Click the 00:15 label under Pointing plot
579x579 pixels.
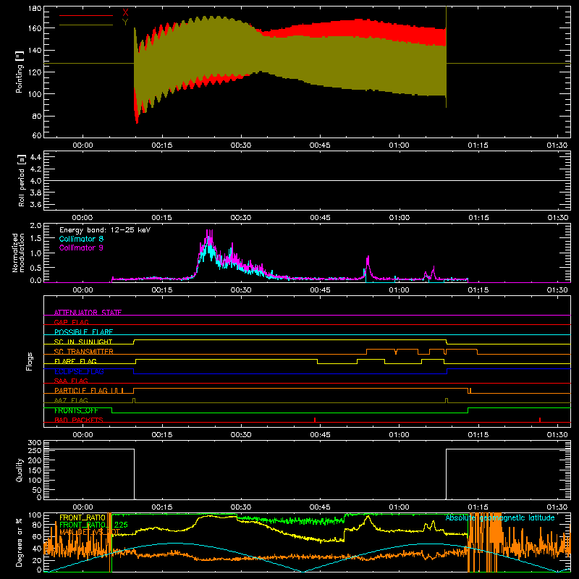tap(161, 145)
